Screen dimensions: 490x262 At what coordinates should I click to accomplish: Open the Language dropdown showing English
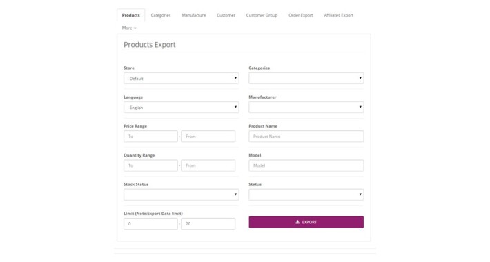(182, 108)
